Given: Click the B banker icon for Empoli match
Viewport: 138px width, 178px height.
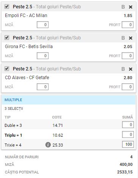Looking at the screenshot, I should tap(123, 7).
